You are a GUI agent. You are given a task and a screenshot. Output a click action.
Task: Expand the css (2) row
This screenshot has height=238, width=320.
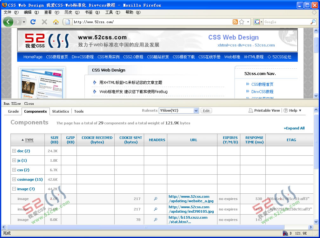pyautogui.click(x=14, y=170)
